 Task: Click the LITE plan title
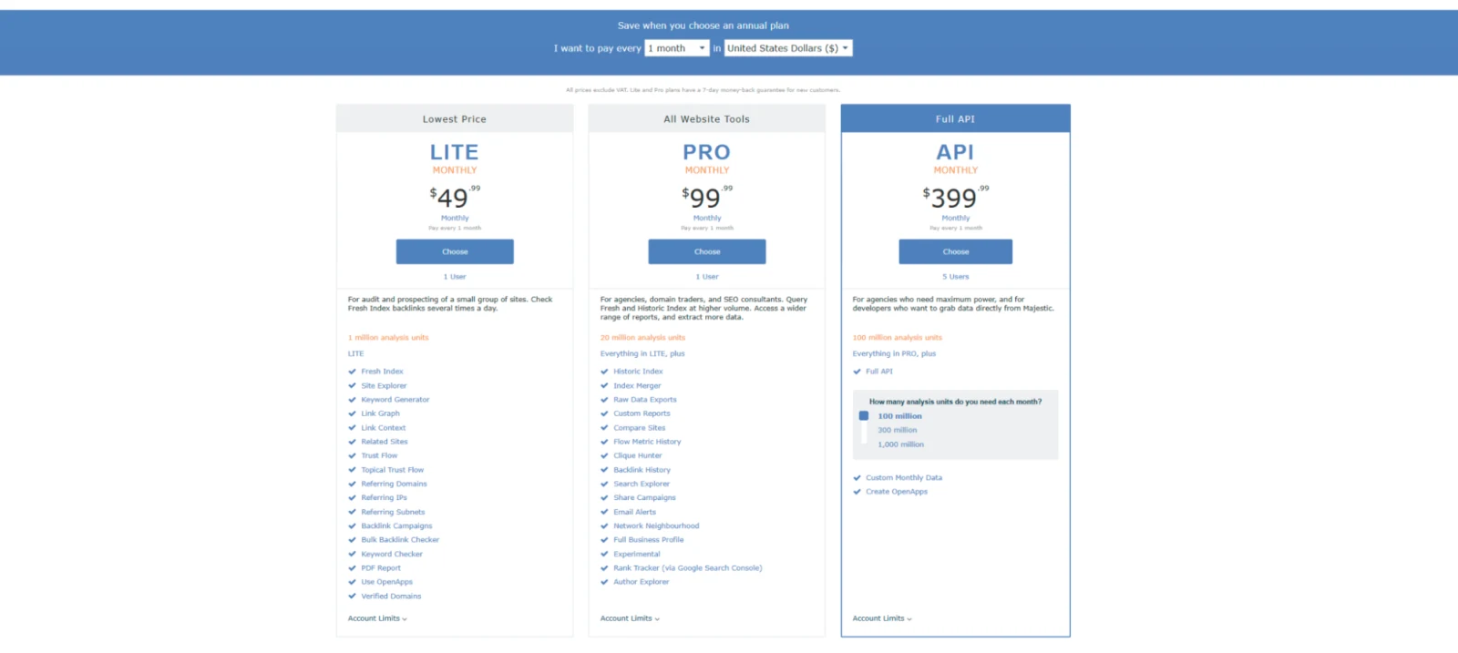pyautogui.click(x=455, y=152)
